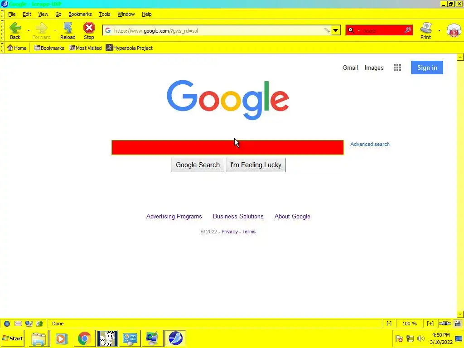This screenshot has width=464, height=348.
Task: Click the volume speaker tray icon
Action: coord(420,338)
